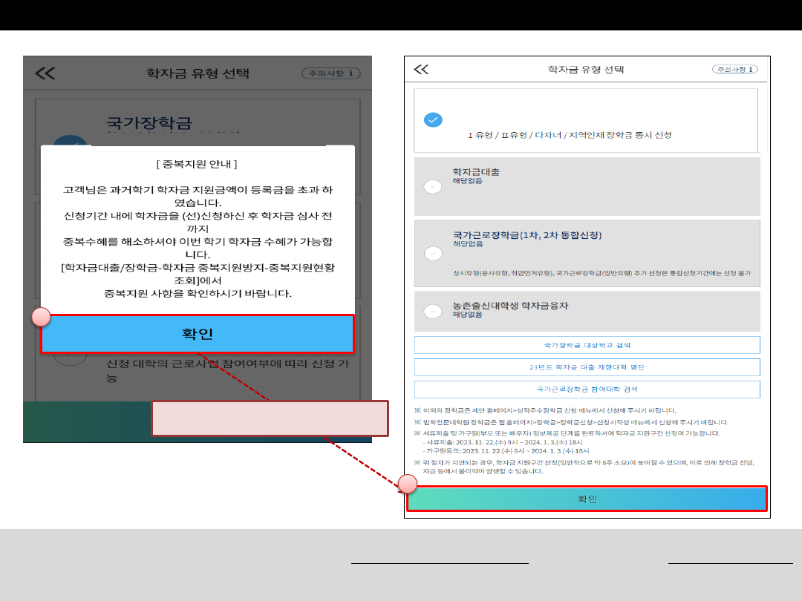
Task: Click the 국가근로장학금(1차, 2차 통합신청) title
Action: click(526, 235)
